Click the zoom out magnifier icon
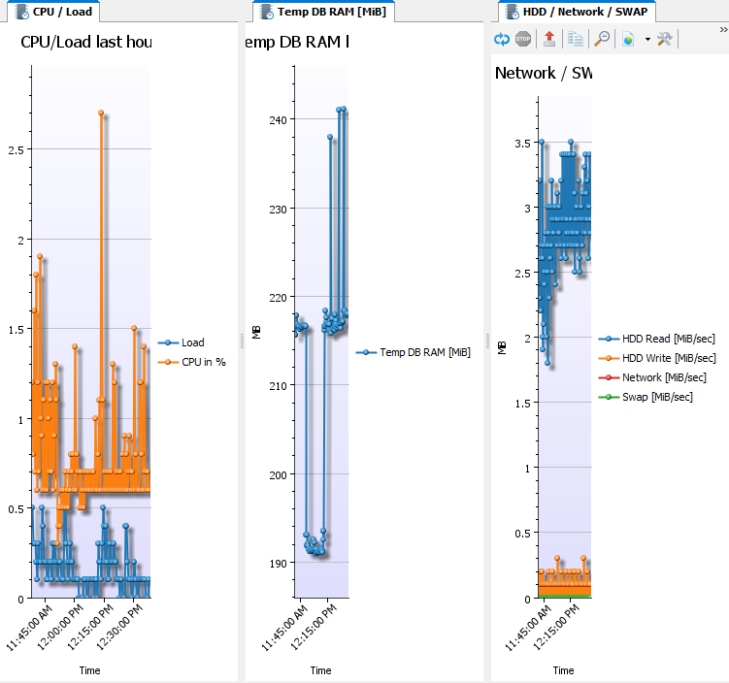Image resolution: width=729 pixels, height=683 pixels. (602, 39)
